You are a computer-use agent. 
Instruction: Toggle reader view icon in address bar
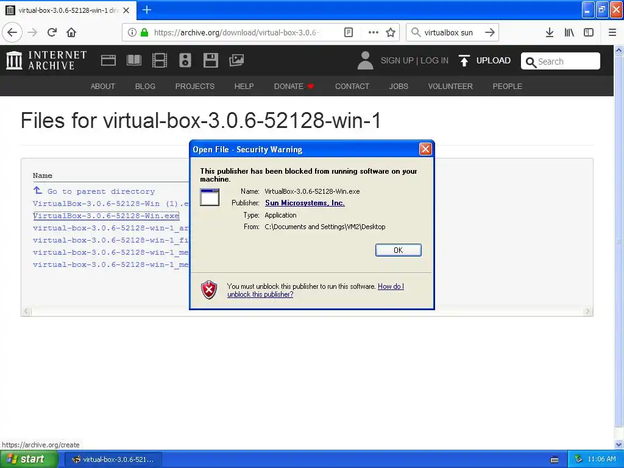point(348,32)
